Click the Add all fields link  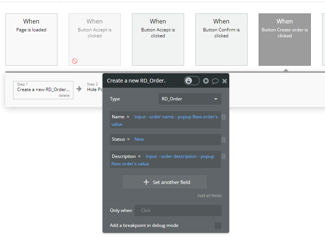click(x=209, y=196)
